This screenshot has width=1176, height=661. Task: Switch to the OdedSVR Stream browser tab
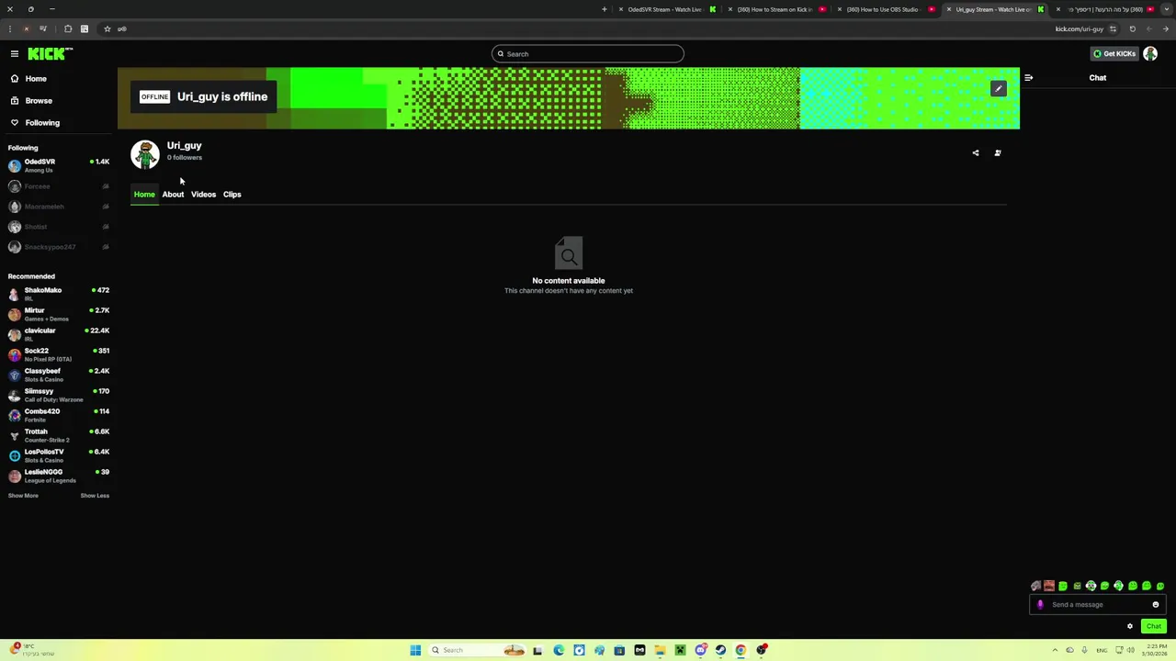[666, 9]
